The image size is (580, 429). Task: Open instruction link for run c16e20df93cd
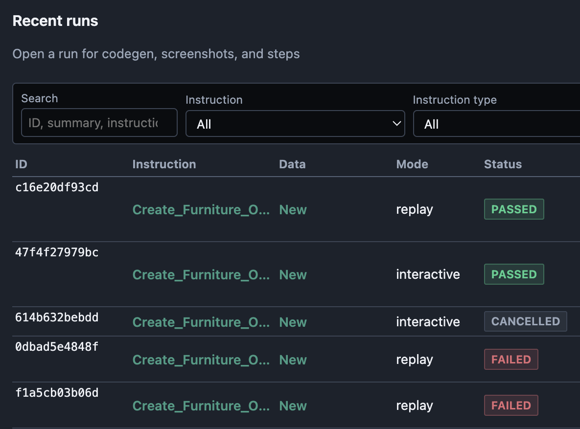click(x=201, y=210)
